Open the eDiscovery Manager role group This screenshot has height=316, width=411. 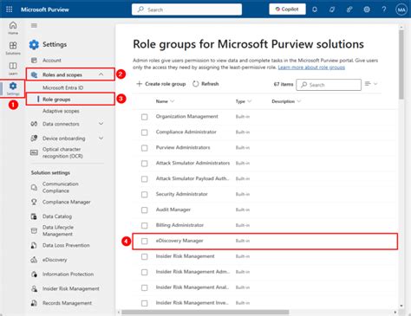pos(179,241)
